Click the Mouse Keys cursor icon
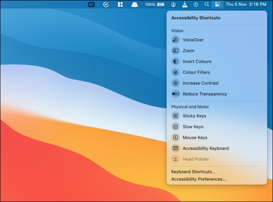Screen dimensions: 273x202 pos(176,138)
